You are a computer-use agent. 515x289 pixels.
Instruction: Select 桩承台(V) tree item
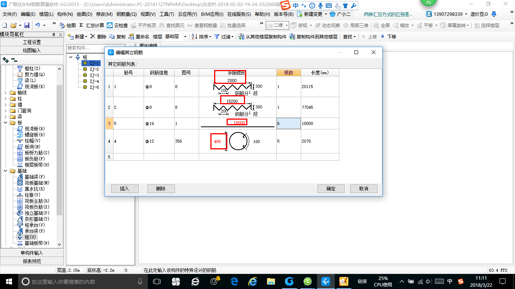(35, 225)
